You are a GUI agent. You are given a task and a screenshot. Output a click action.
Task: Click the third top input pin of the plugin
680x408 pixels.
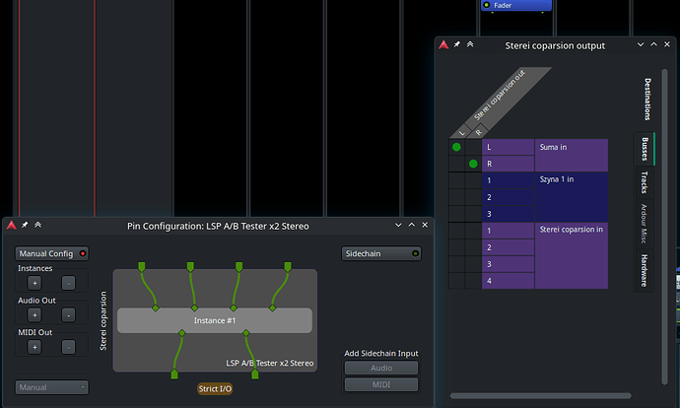(238, 266)
